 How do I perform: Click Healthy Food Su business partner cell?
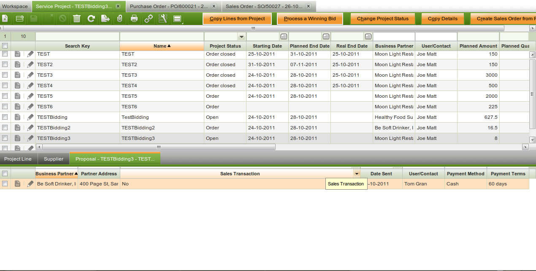(394, 117)
